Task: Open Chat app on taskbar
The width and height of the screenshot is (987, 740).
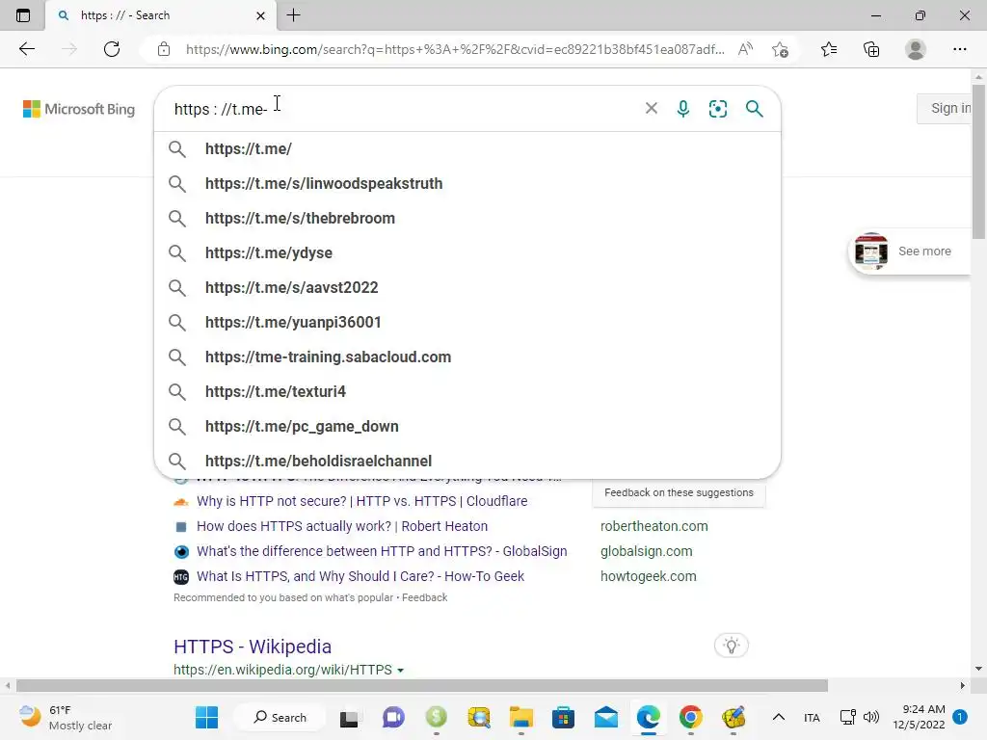Action: (393, 717)
